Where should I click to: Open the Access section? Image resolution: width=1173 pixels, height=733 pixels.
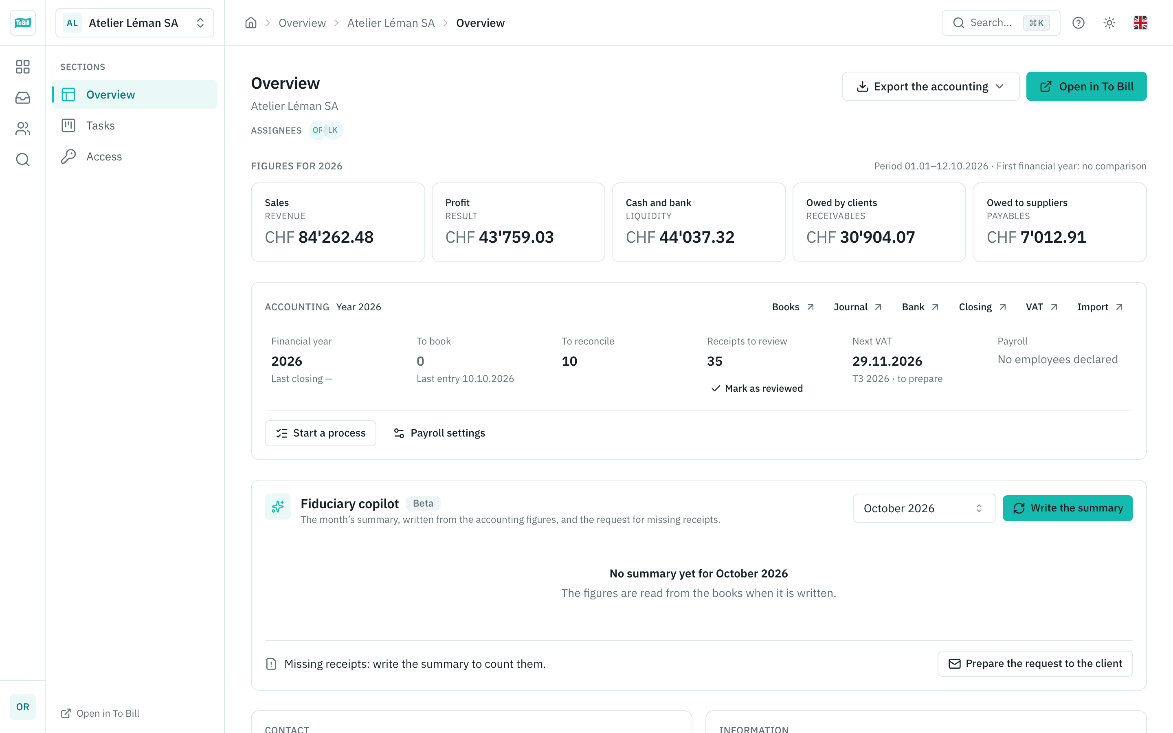coord(135,157)
